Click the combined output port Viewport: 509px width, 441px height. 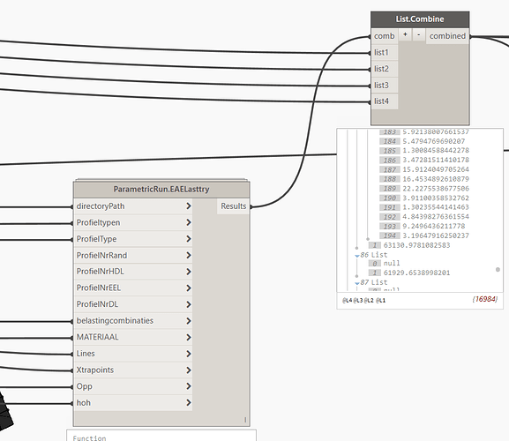(x=447, y=36)
